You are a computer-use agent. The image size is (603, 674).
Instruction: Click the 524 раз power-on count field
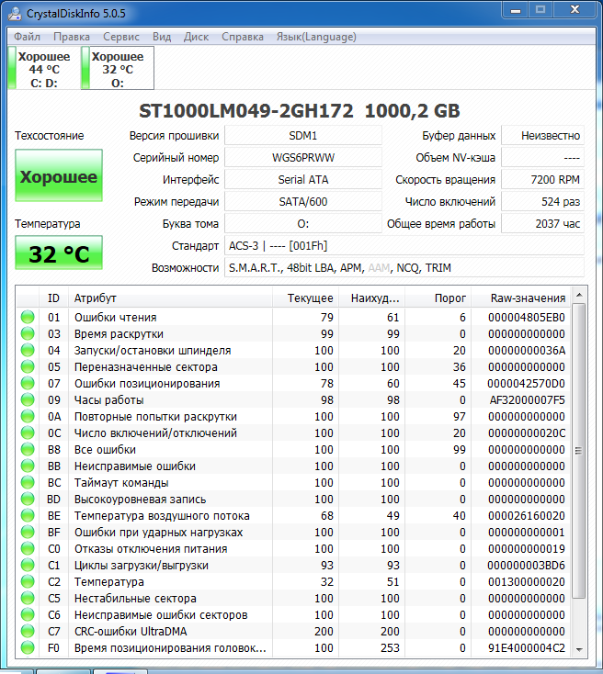tap(542, 202)
